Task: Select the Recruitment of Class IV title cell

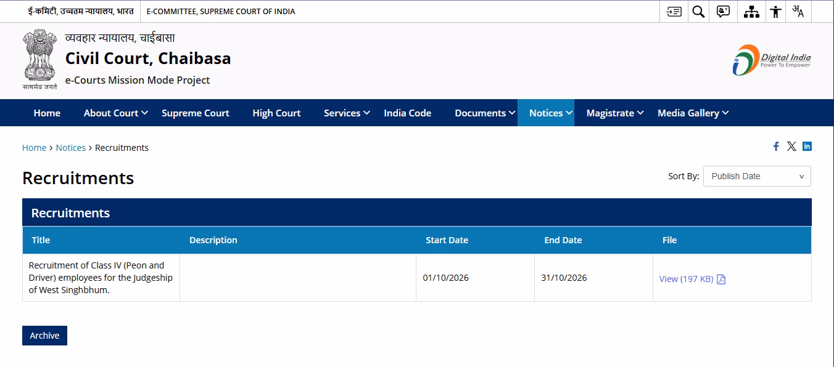Action: click(101, 278)
